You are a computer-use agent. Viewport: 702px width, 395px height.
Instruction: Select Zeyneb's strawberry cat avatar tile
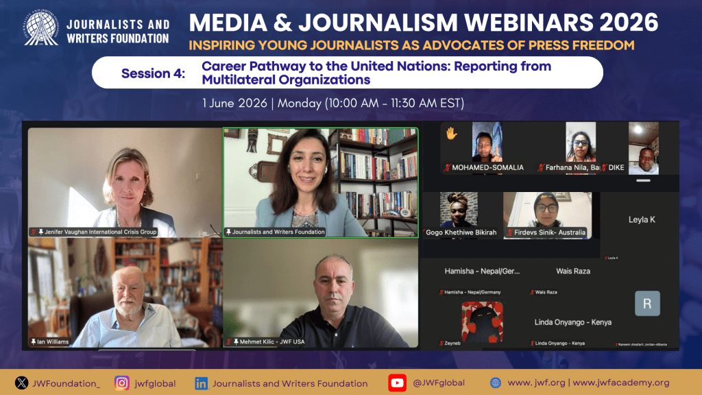[x=482, y=322]
